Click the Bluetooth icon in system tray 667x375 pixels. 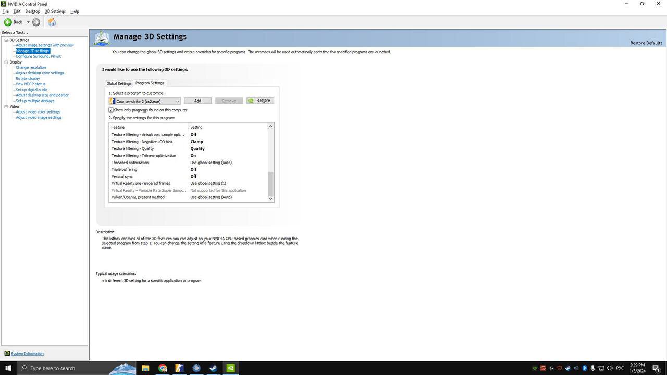[584, 368]
